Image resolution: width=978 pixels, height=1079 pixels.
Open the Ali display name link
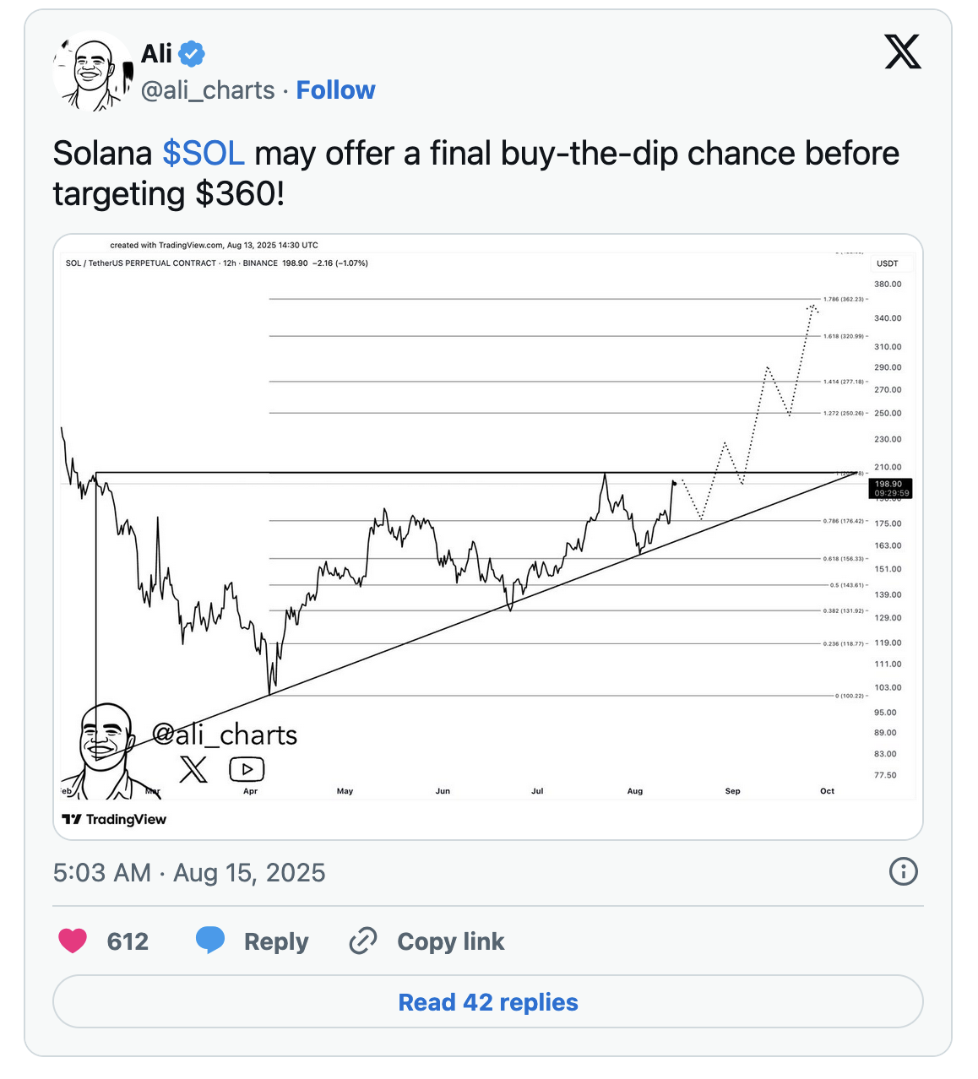[156, 54]
